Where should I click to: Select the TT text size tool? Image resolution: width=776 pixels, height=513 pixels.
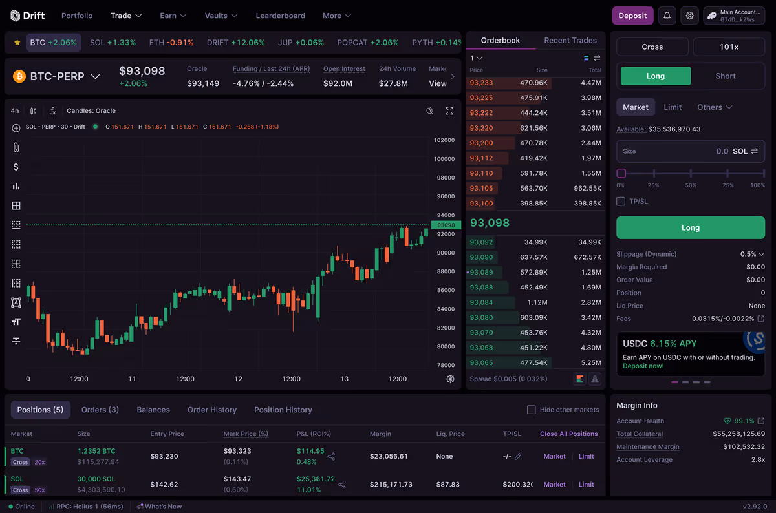click(16, 322)
